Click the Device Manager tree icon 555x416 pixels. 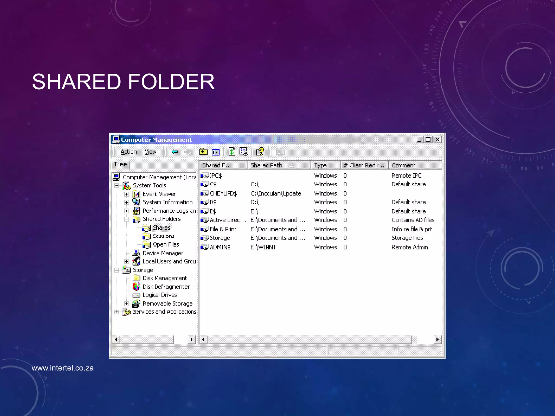pos(136,253)
